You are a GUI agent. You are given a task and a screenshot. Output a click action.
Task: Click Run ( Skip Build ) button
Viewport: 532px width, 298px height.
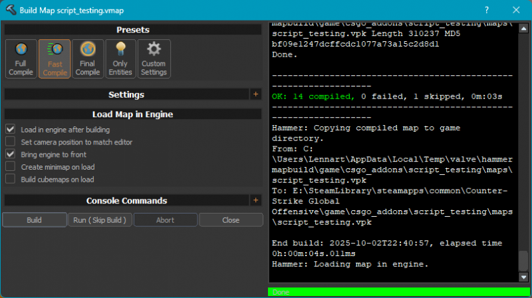point(100,220)
